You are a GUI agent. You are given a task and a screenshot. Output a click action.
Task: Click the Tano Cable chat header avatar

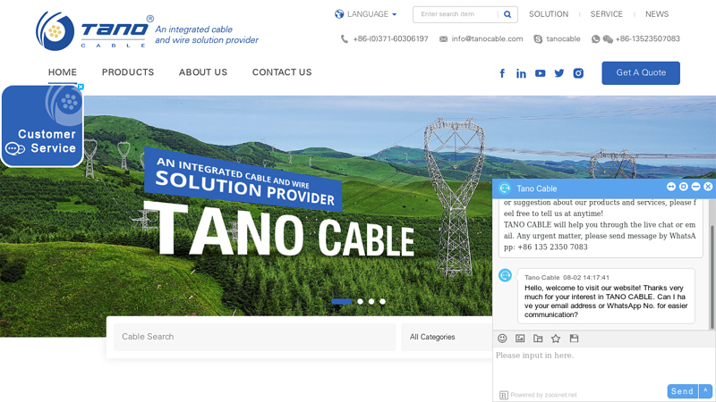coord(505,188)
